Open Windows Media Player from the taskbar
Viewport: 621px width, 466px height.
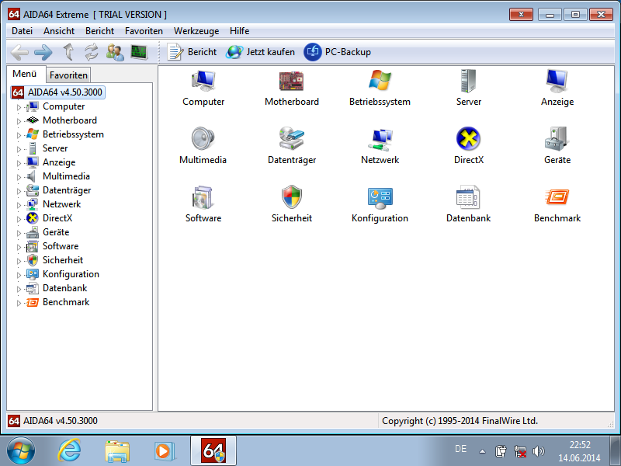pos(164,451)
